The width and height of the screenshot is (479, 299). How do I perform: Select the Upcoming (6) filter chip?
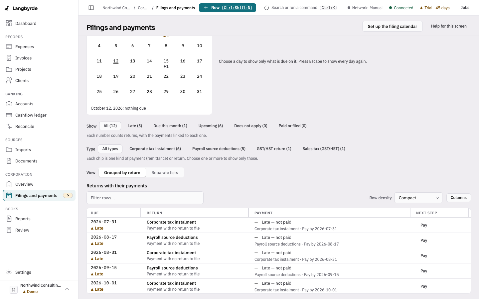tap(211, 126)
